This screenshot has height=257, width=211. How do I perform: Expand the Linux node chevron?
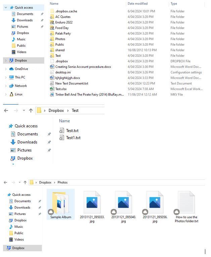click(6, 94)
